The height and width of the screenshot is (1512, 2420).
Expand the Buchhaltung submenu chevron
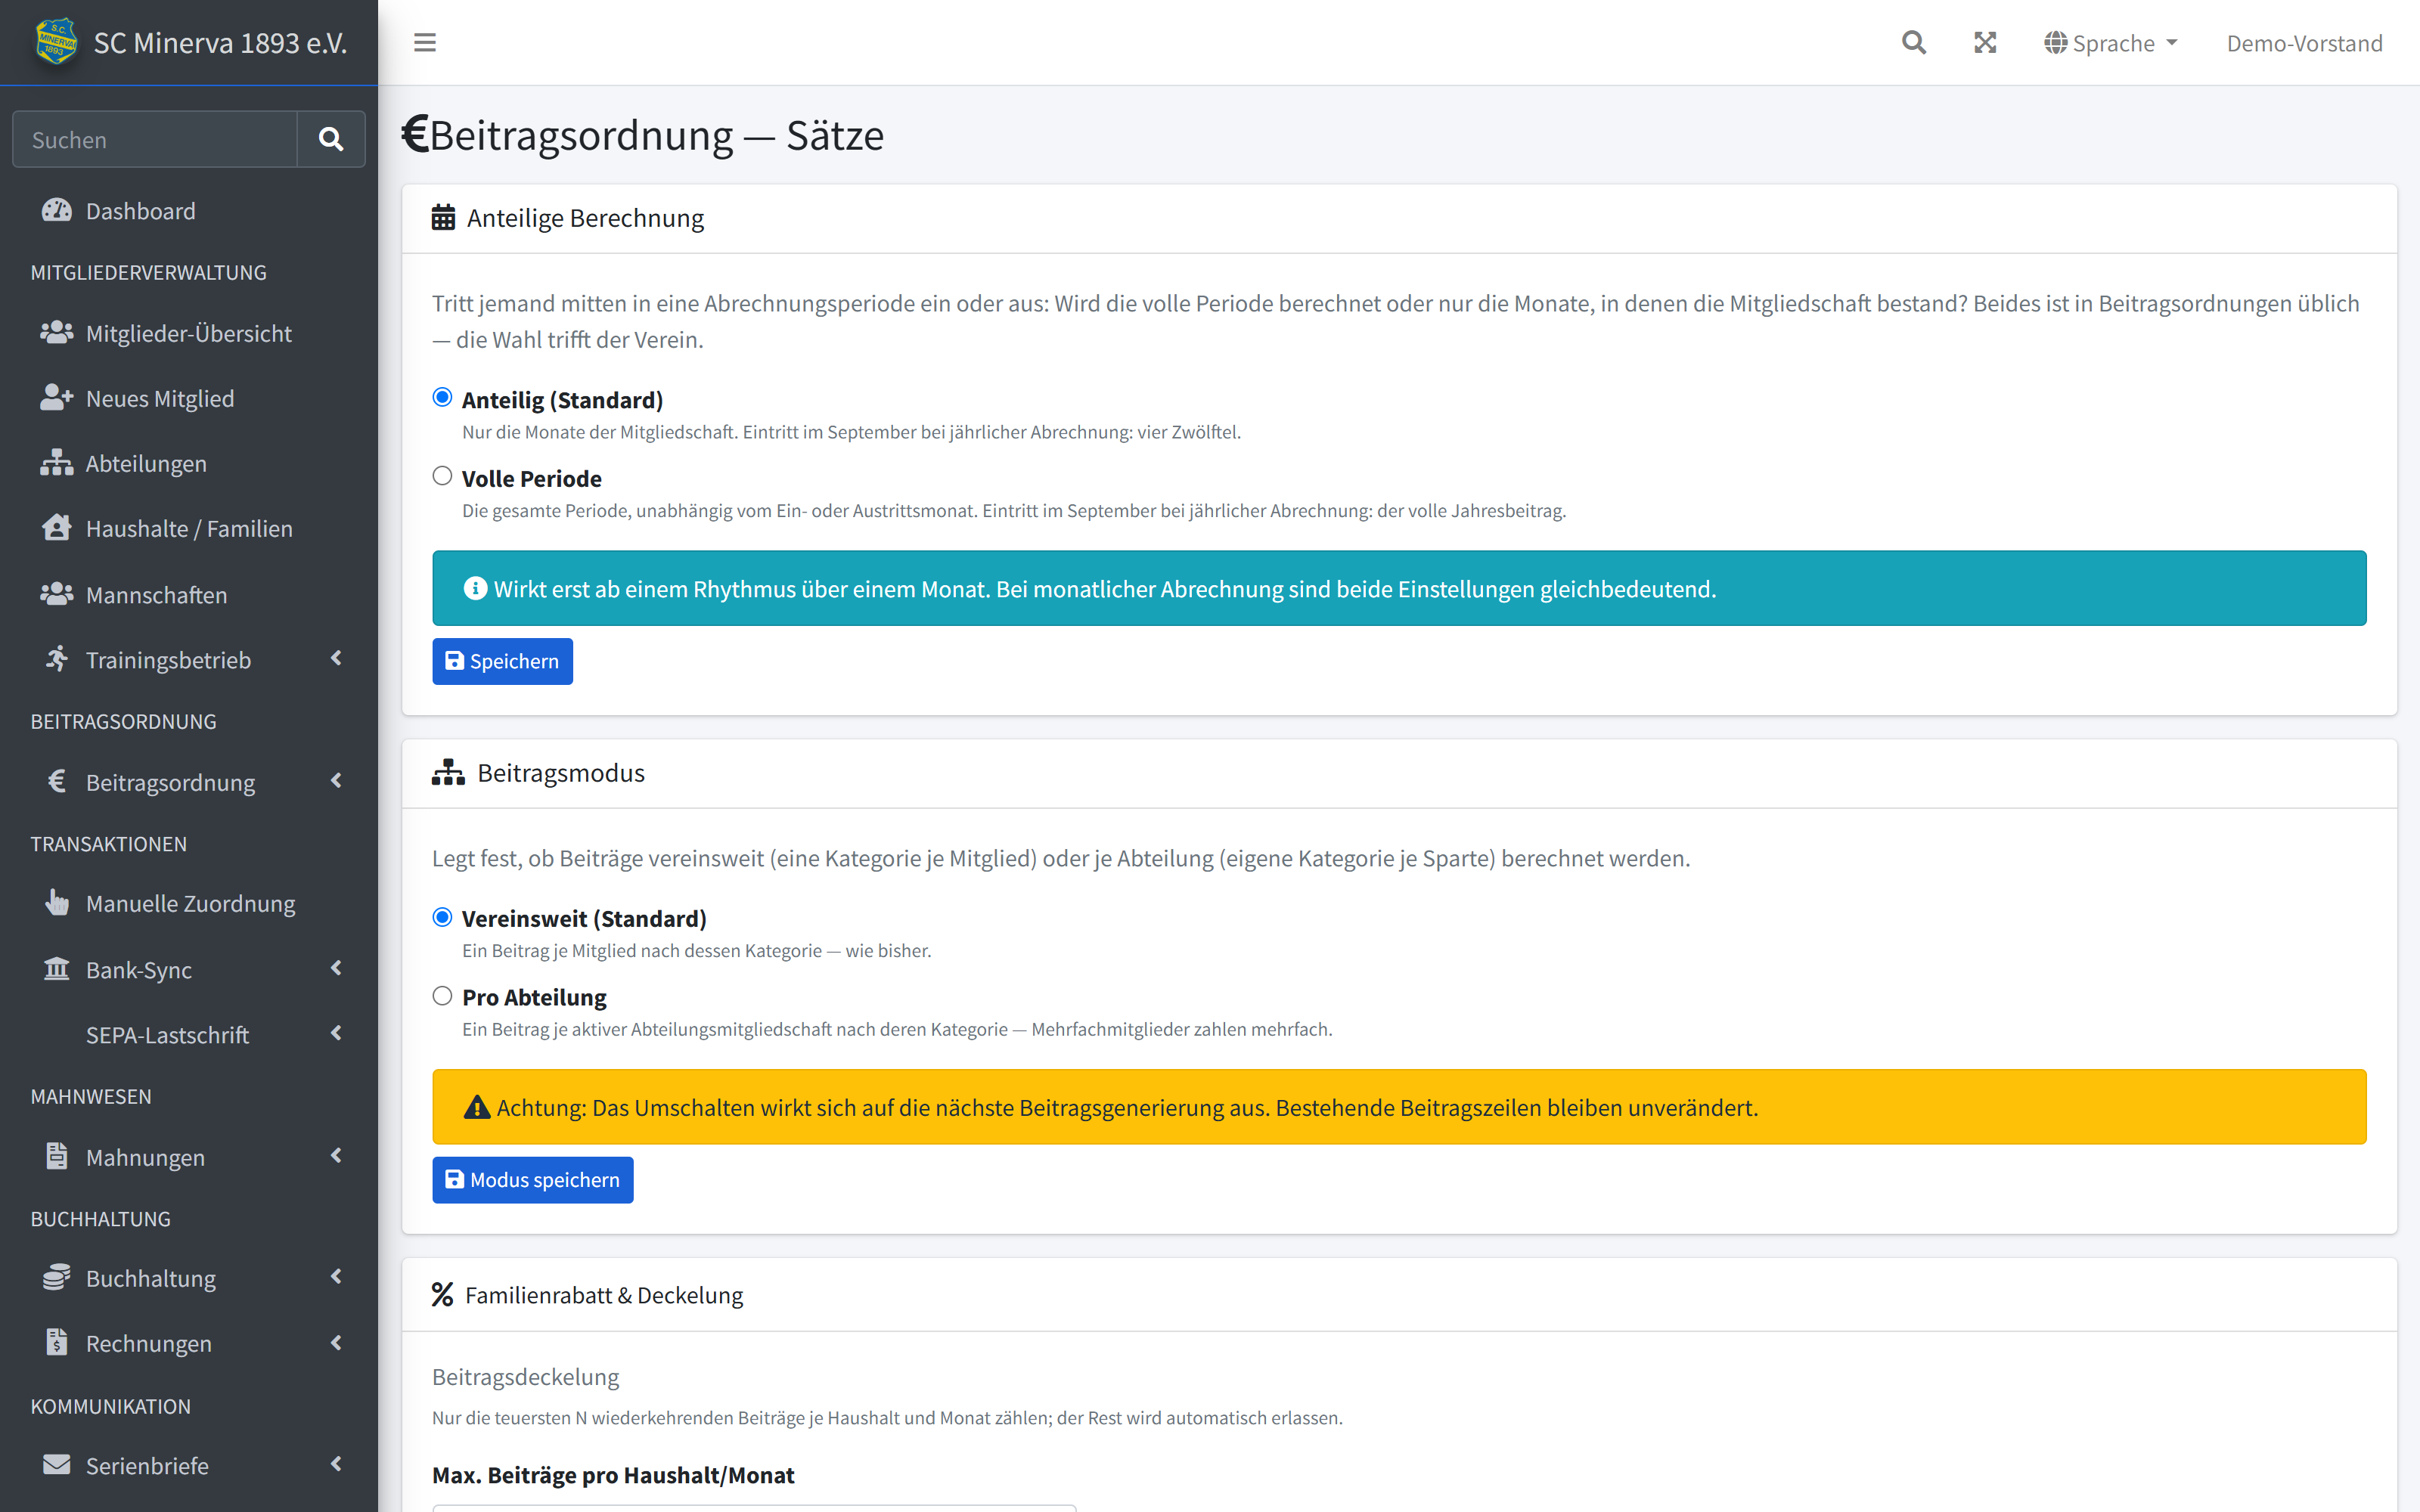[336, 1276]
